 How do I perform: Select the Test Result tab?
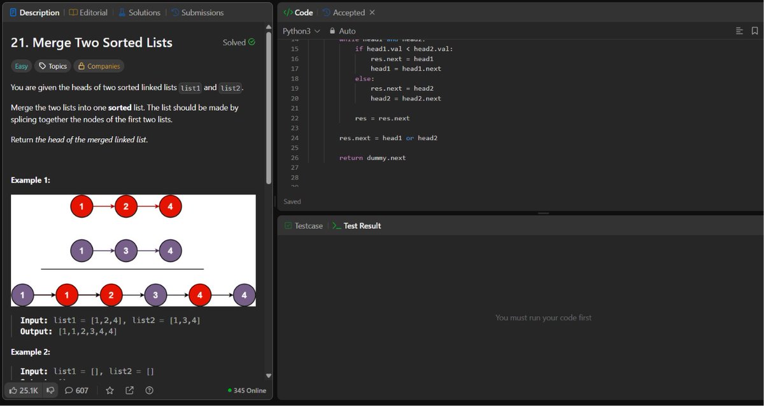pyautogui.click(x=357, y=226)
